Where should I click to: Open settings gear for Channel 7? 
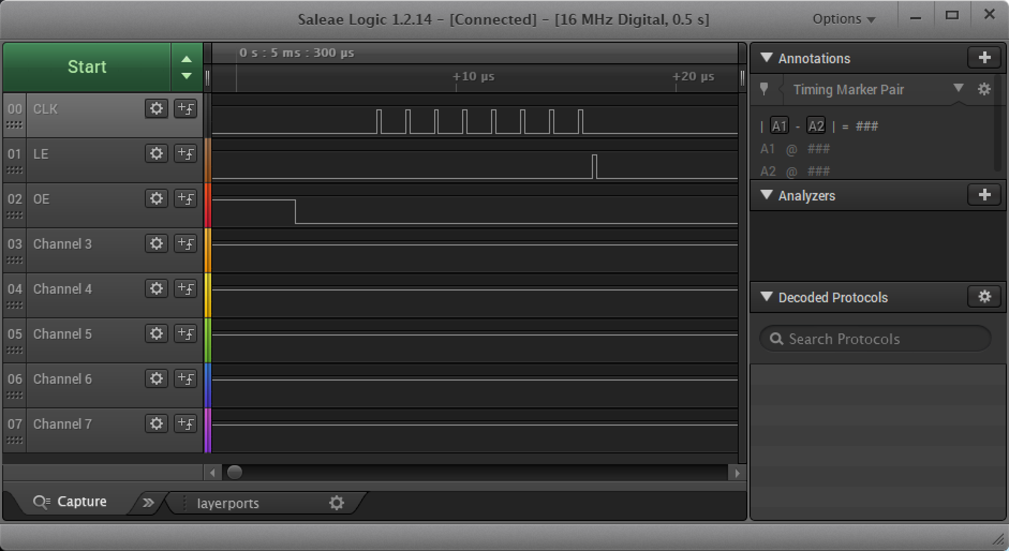tap(157, 424)
